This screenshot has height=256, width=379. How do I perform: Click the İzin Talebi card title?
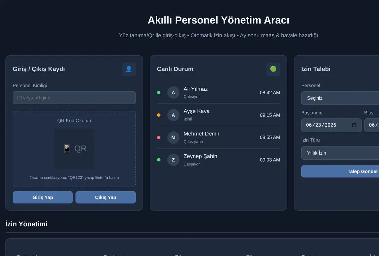(316, 69)
